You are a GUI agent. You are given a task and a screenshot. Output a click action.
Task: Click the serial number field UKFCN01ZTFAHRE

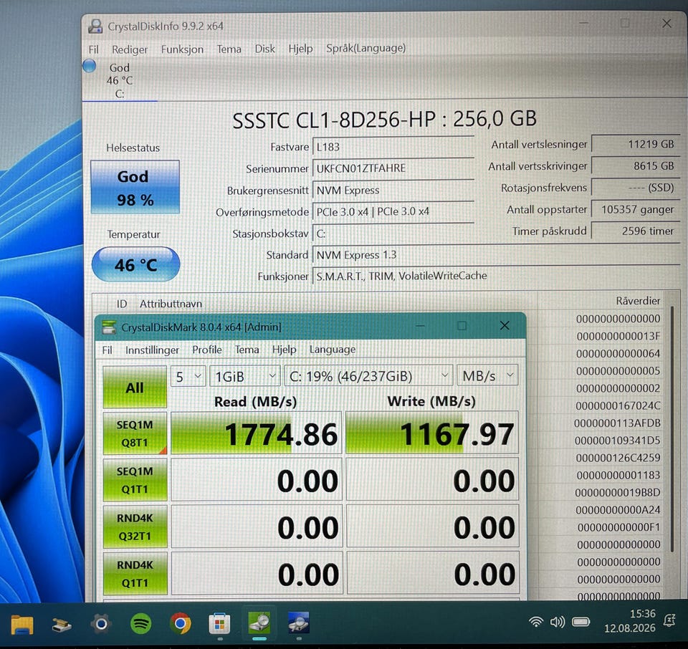point(393,168)
